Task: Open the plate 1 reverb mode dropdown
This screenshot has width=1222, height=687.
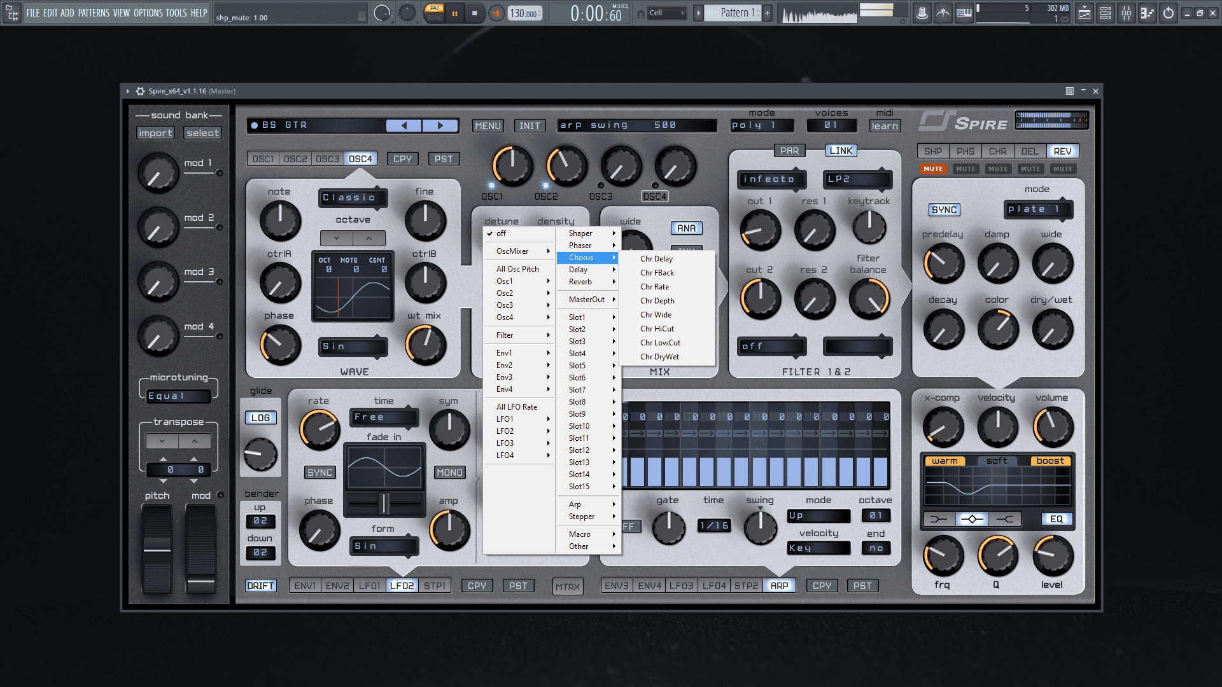Action: [1038, 209]
